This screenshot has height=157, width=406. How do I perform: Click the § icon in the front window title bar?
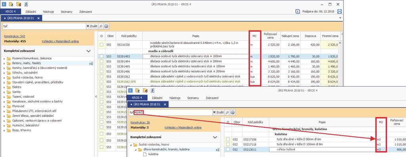pyautogui.click(x=153, y=91)
